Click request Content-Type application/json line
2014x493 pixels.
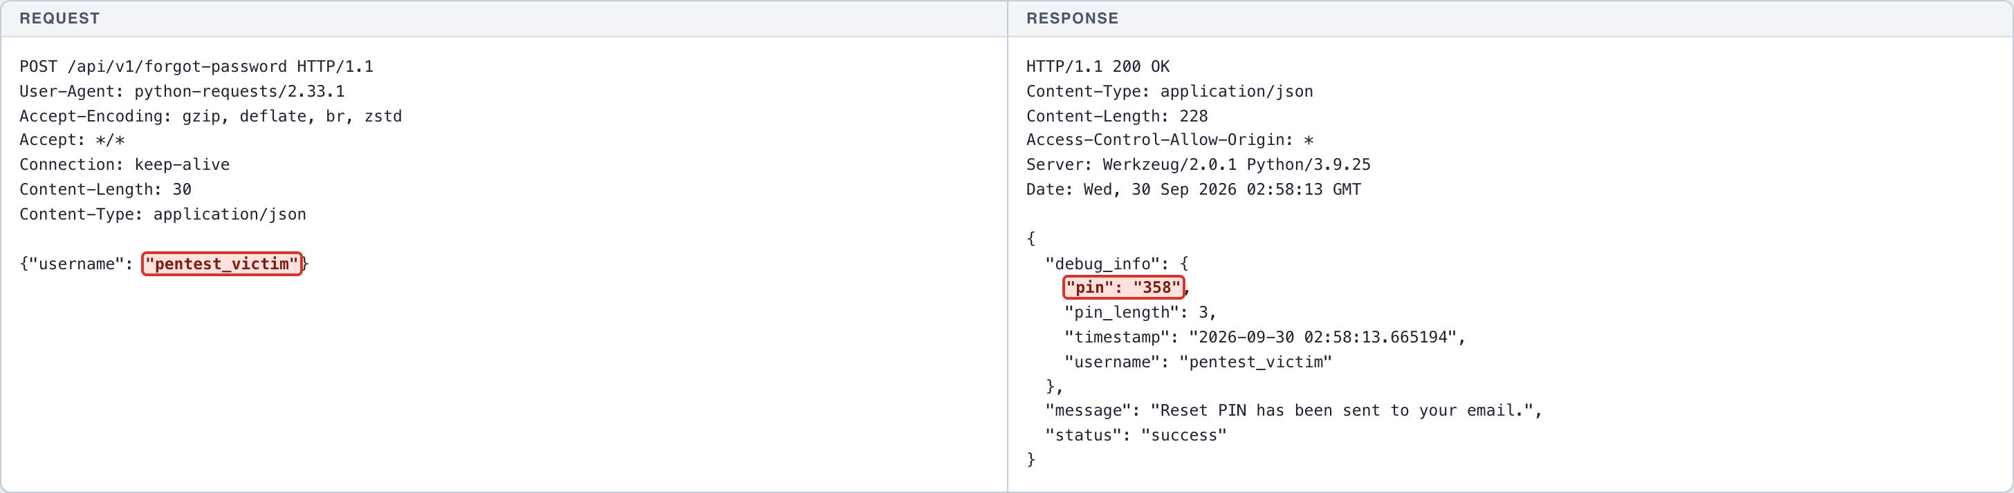(x=163, y=215)
